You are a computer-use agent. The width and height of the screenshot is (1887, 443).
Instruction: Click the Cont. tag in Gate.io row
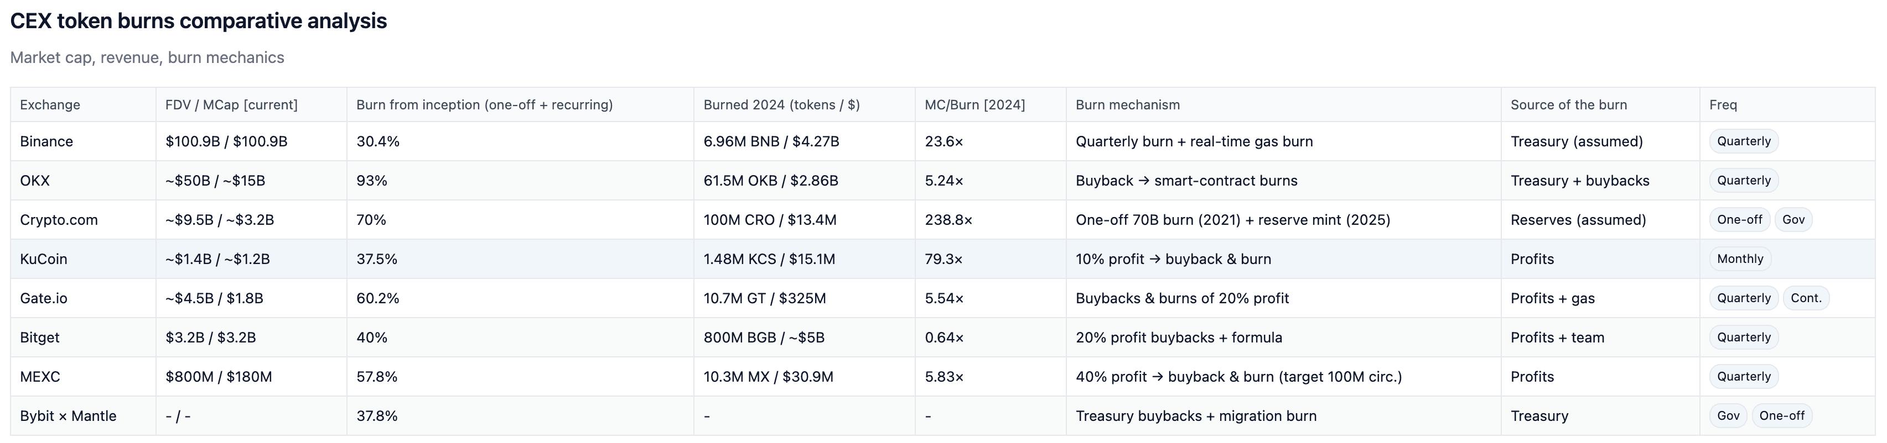(1806, 298)
